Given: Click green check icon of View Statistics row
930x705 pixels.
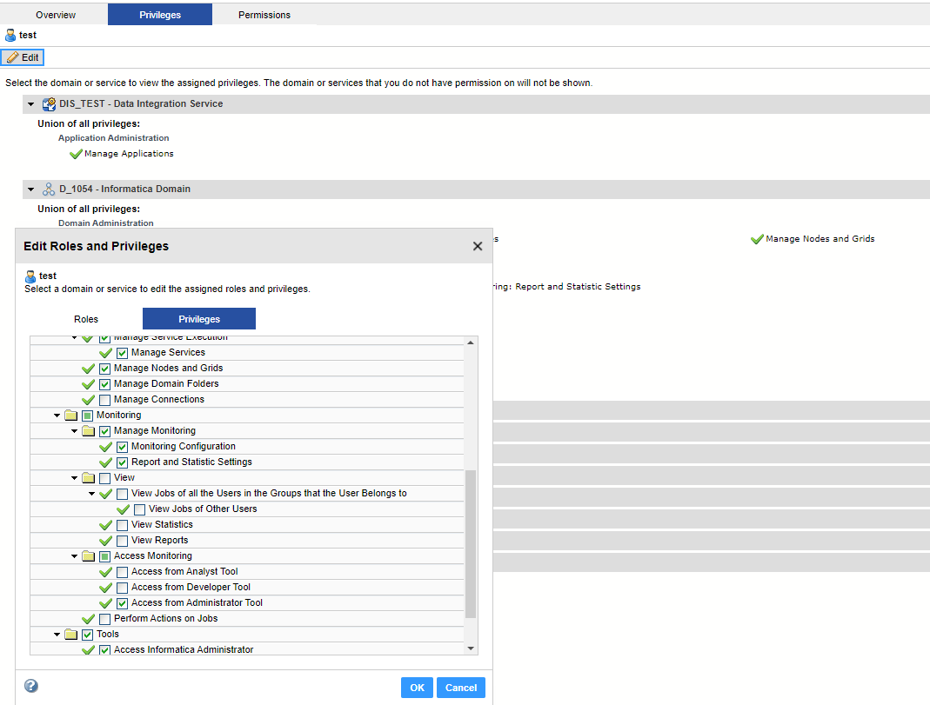Looking at the screenshot, I should pos(105,525).
